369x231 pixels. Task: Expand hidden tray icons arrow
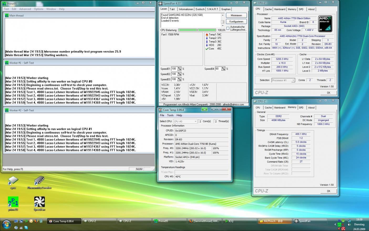click(335, 224)
